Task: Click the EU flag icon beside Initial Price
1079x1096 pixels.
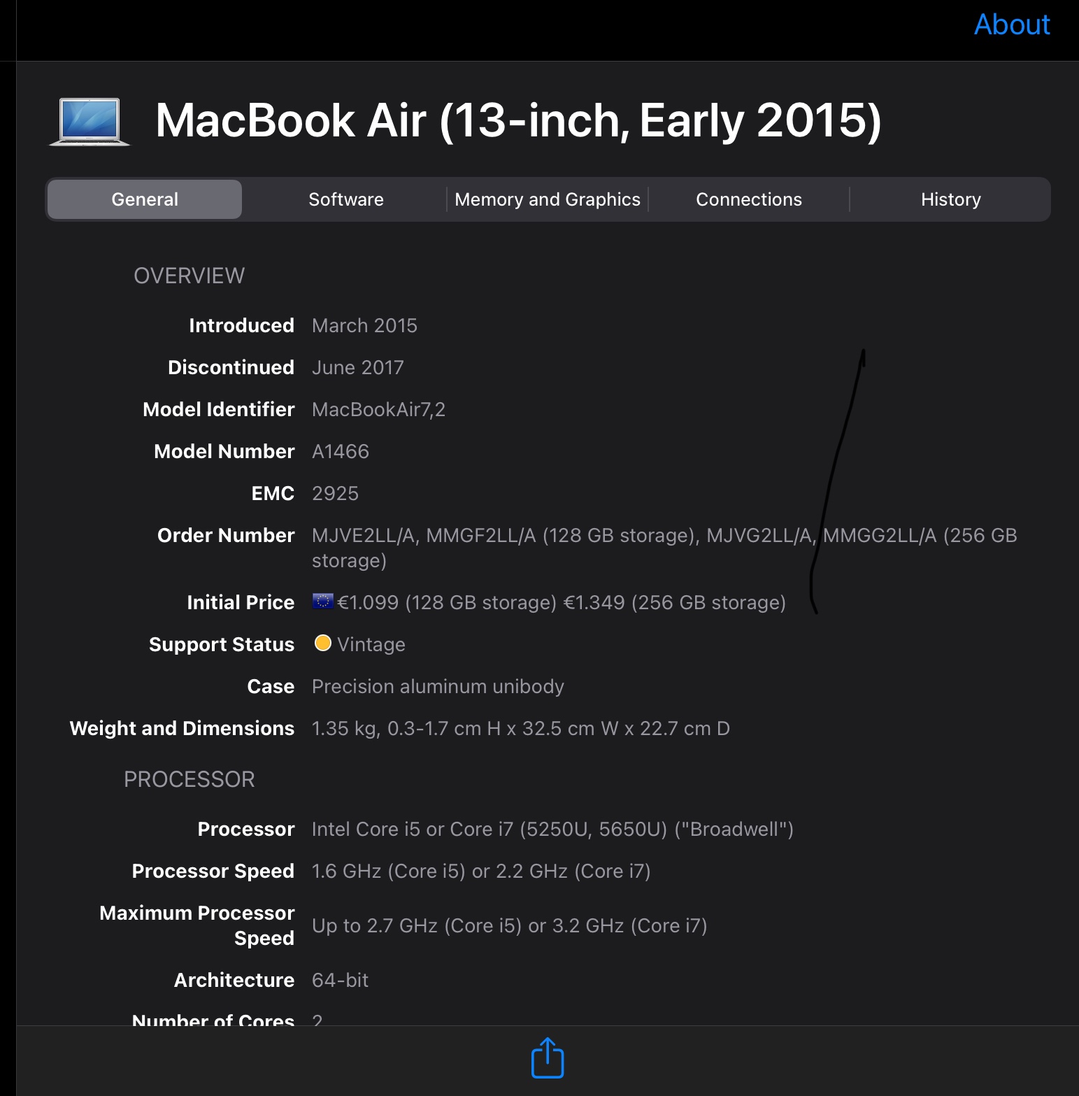Action: (x=322, y=602)
